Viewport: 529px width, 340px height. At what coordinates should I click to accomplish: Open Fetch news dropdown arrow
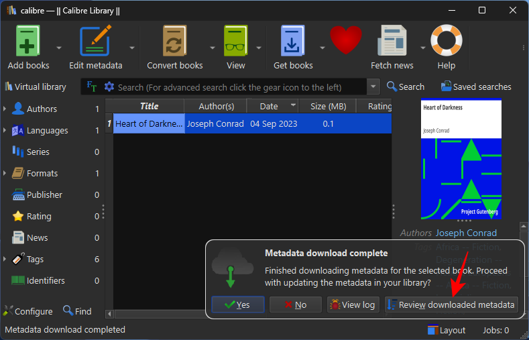click(x=422, y=48)
